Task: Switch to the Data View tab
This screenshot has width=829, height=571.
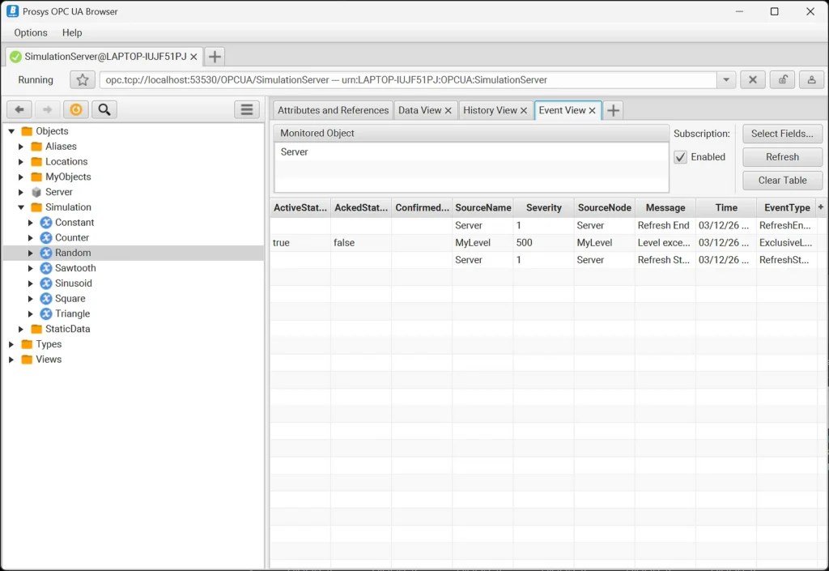Action: 420,109
